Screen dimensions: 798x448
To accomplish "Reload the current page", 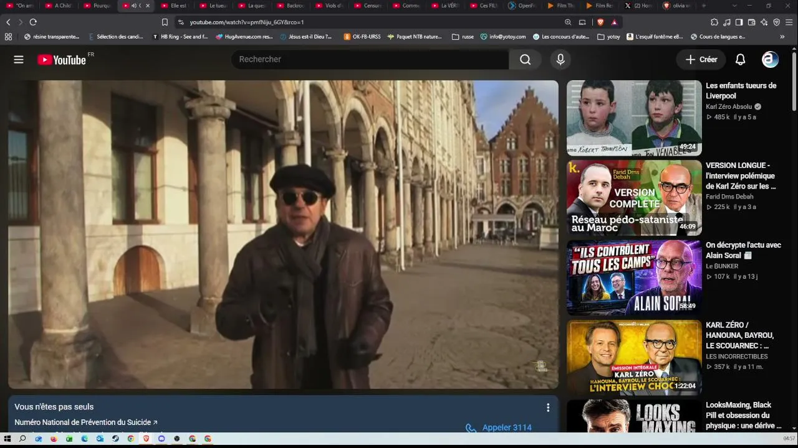I will click(33, 22).
